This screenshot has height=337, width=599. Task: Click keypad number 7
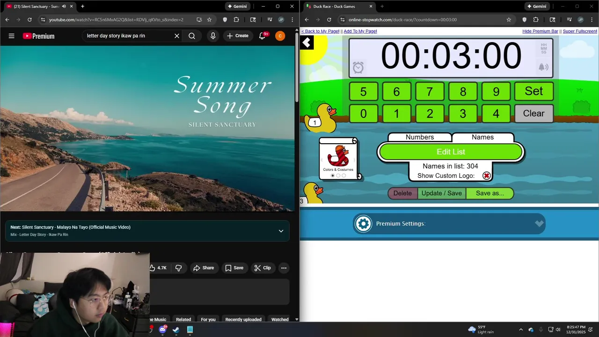point(430,91)
